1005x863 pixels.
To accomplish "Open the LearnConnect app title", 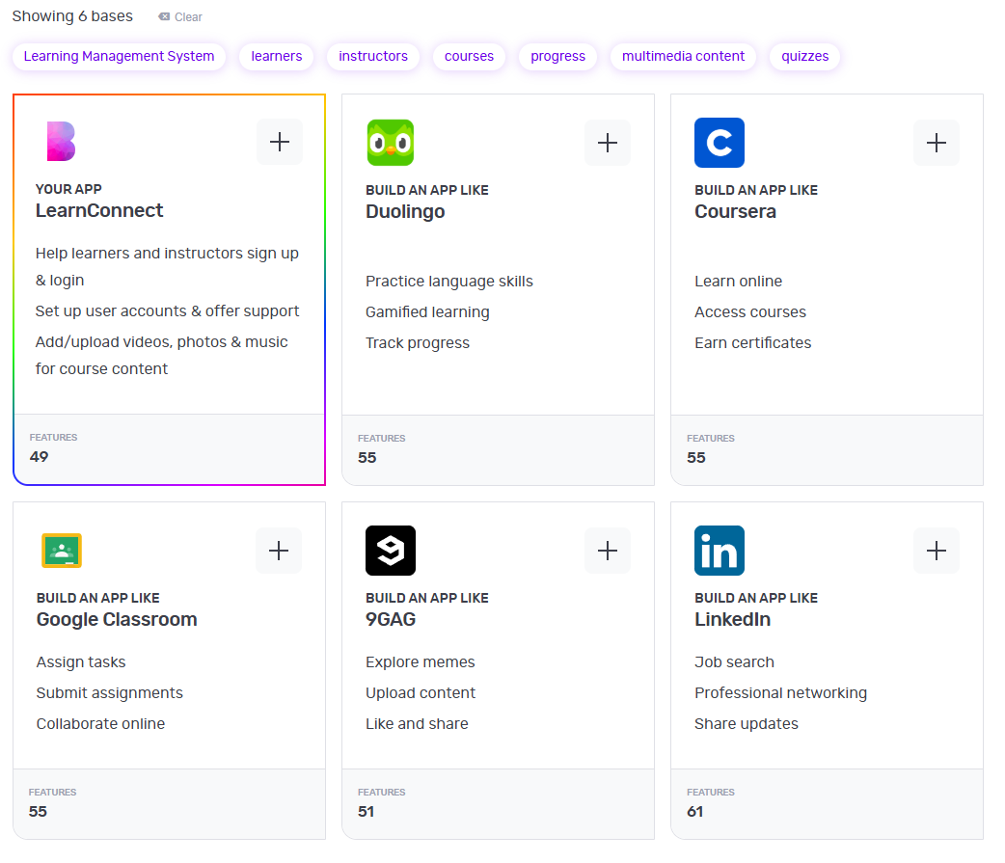I will click(x=99, y=211).
